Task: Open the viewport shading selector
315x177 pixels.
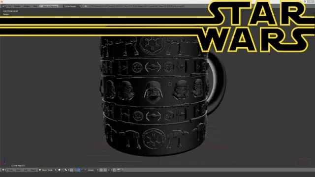Action: 60,170
